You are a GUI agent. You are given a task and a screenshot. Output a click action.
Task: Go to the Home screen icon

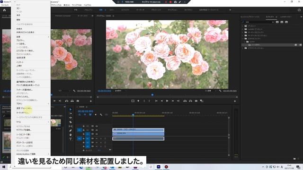pyautogui.click(x=4, y=10)
